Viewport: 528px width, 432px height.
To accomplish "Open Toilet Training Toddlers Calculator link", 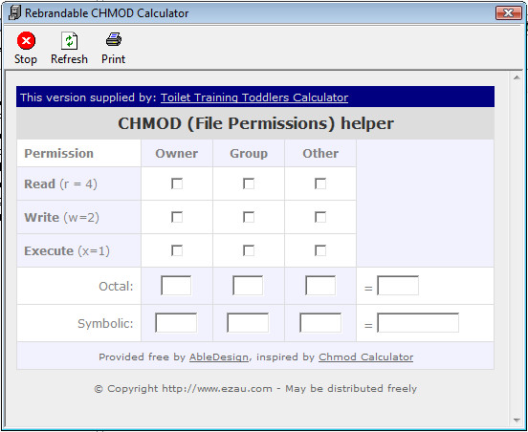I will (254, 97).
